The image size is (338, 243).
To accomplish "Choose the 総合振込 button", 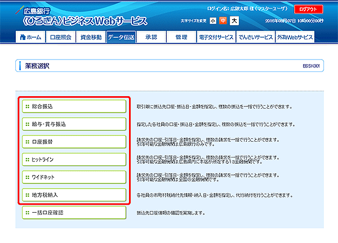I will (x=74, y=106).
